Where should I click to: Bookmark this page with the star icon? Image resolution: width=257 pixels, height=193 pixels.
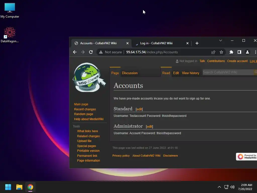[x=221, y=52]
